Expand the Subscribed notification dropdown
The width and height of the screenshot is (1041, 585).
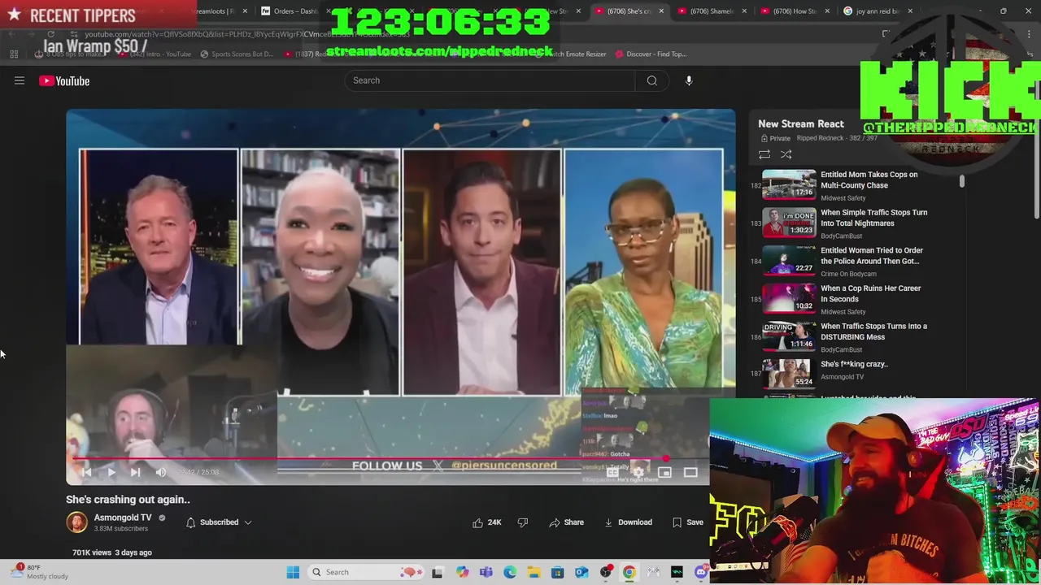point(219,522)
